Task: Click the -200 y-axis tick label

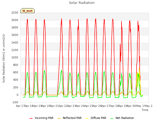Action: point(15,102)
